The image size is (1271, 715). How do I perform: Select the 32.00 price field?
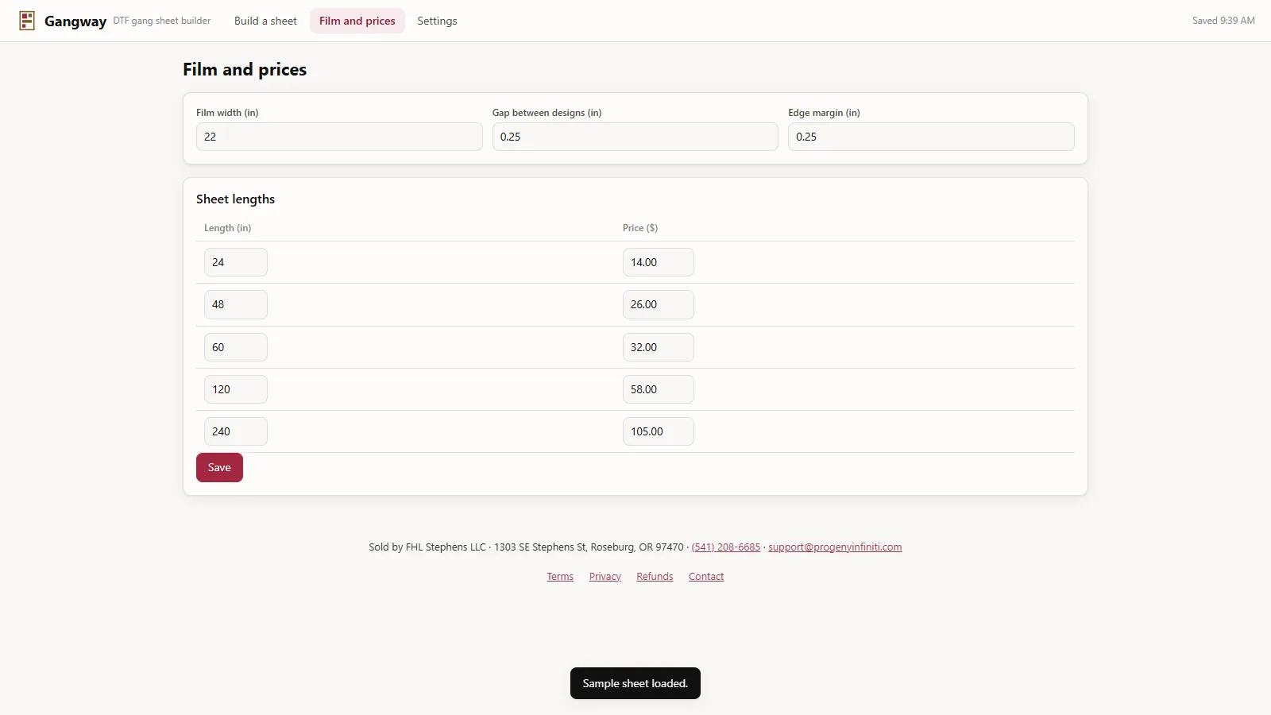pos(659,347)
